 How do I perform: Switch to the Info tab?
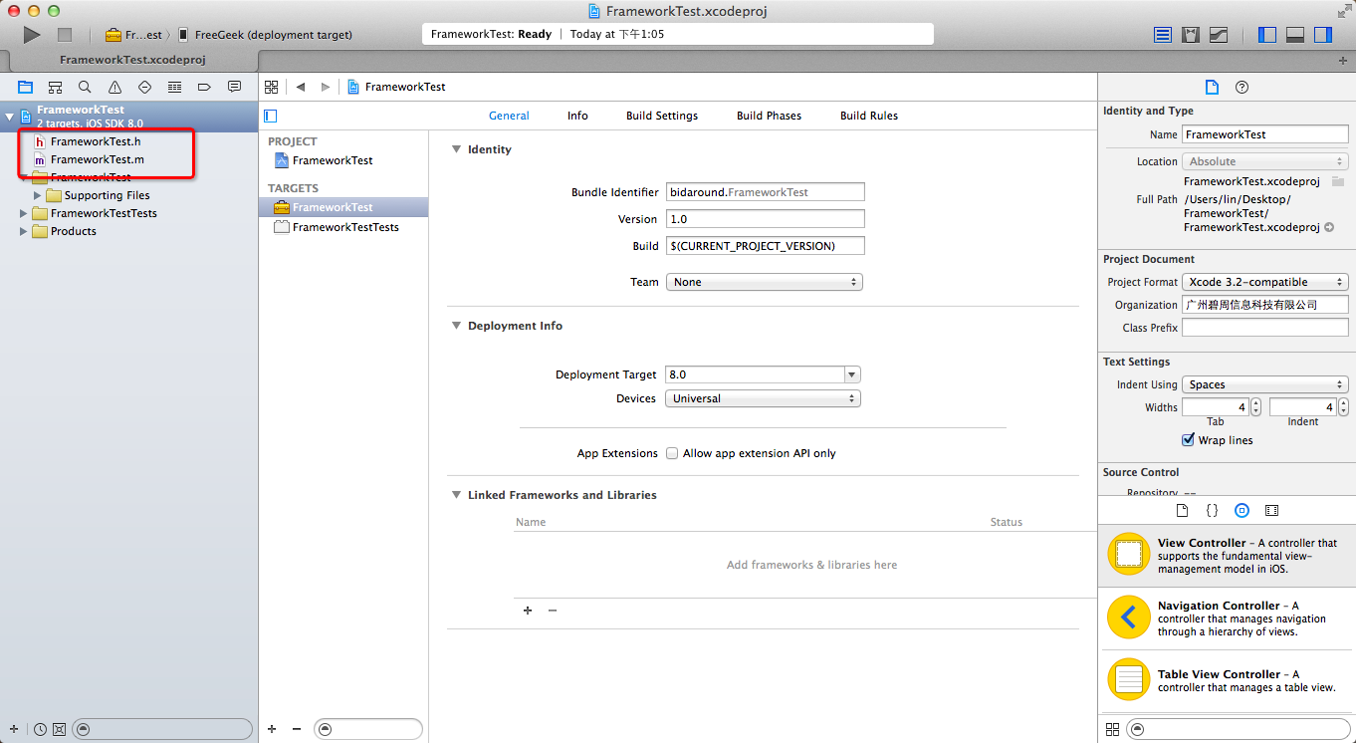[577, 116]
